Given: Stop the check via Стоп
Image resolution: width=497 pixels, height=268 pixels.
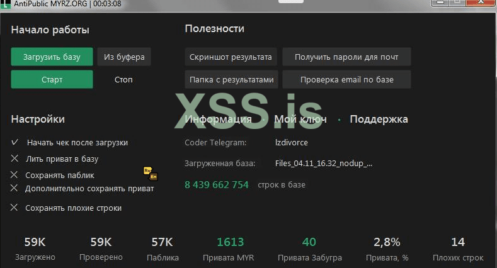Looking at the screenshot, I should (x=123, y=79).
